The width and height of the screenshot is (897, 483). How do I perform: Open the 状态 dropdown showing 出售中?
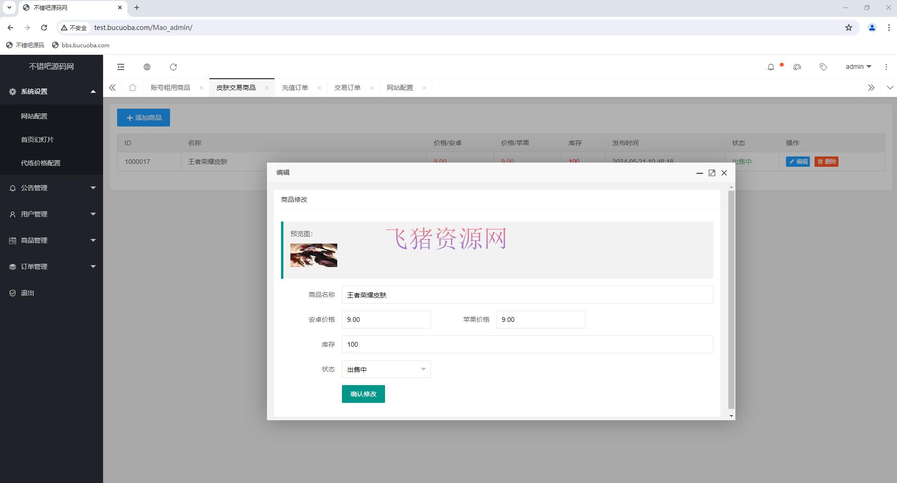[x=385, y=369]
